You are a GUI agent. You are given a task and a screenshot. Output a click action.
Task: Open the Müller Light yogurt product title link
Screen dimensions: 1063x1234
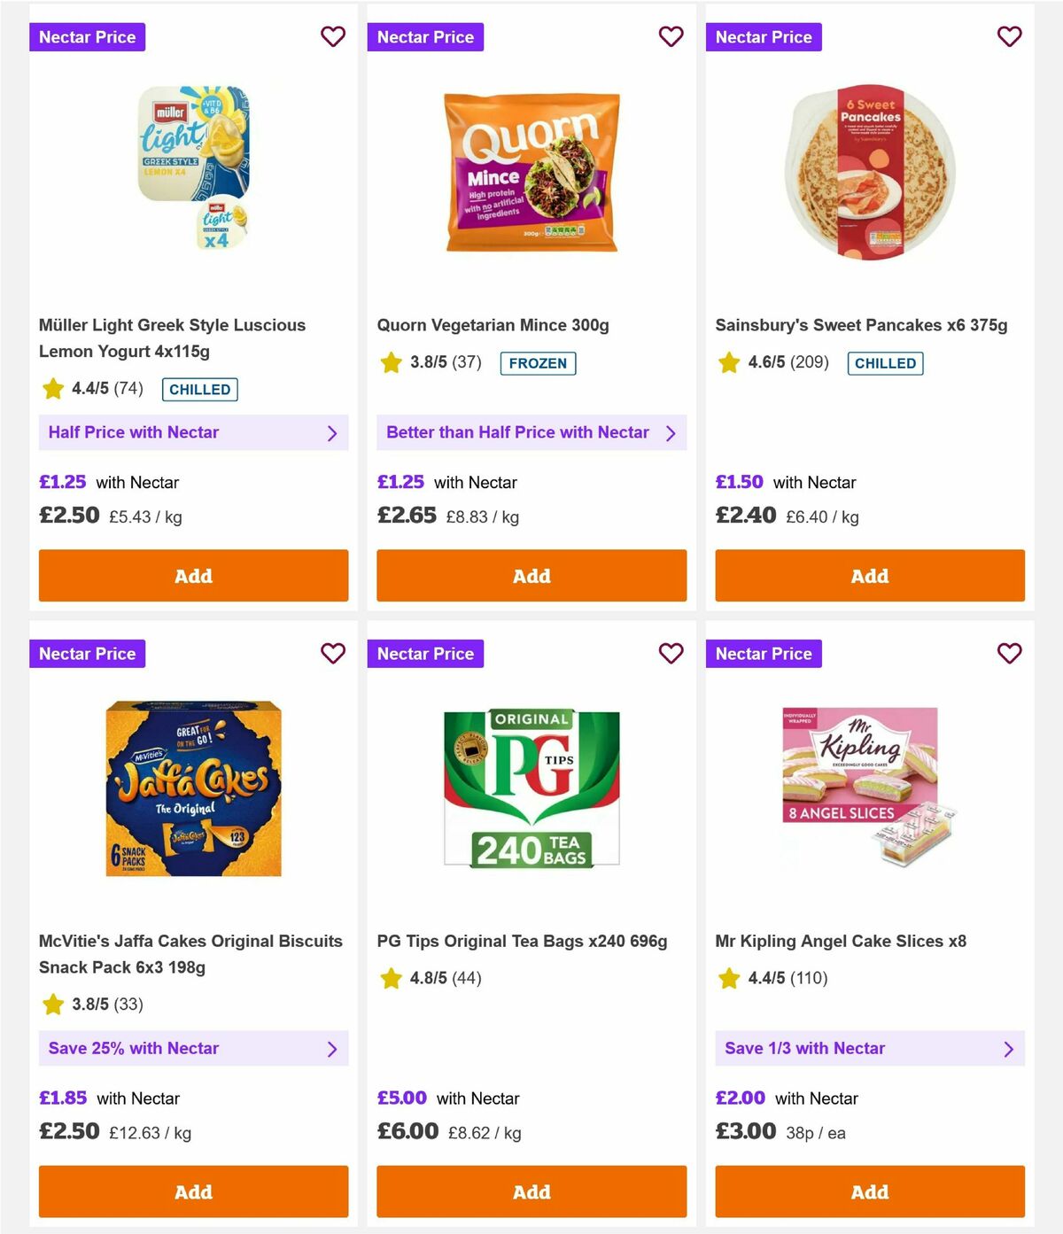click(172, 338)
